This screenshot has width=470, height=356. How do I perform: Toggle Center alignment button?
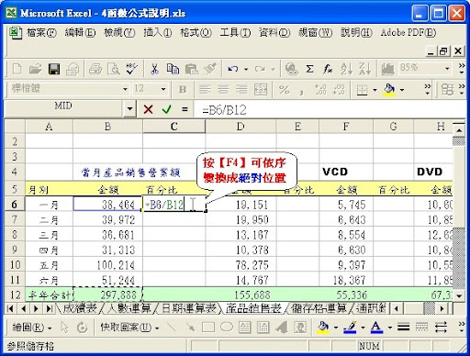point(223,90)
